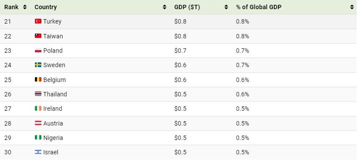The width and height of the screenshot is (357, 160).
Task: Sort by GDP ($T) arrows
Action: [x=226, y=7]
